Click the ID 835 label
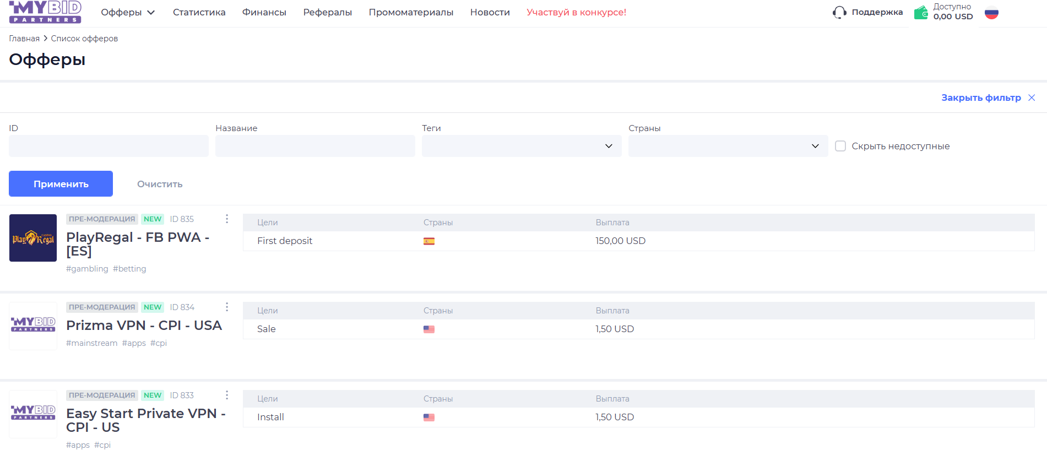Image resolution: width=1047 pixels, height=450 pixels. [x=182, y=219]
